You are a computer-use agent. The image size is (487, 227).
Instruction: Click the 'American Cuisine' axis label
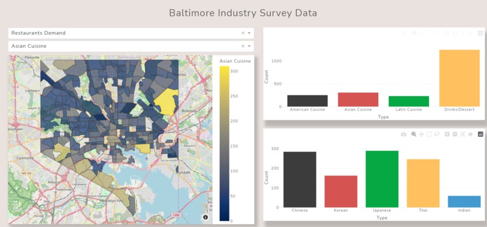[307, 110]
